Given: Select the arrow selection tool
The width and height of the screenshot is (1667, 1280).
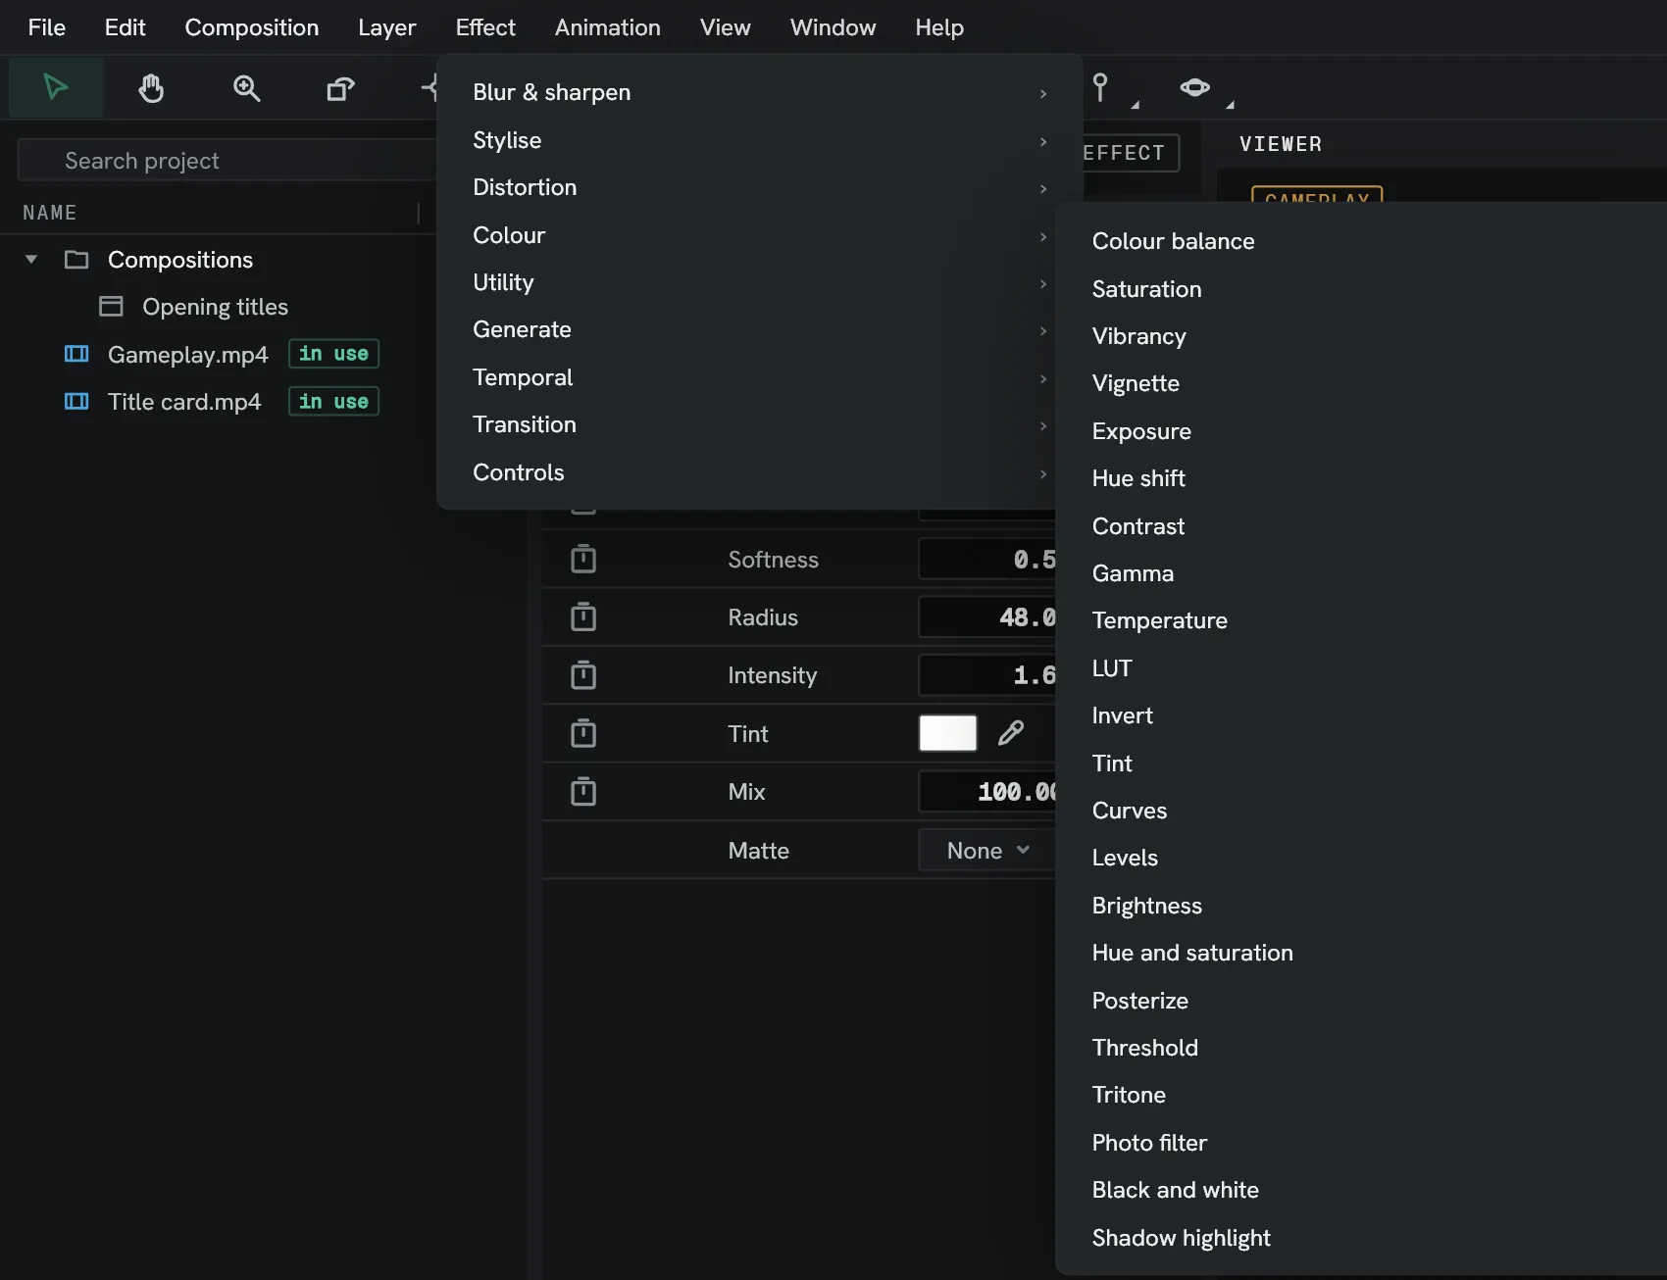Looking at the screenshot, I should [x=56, y=88].
